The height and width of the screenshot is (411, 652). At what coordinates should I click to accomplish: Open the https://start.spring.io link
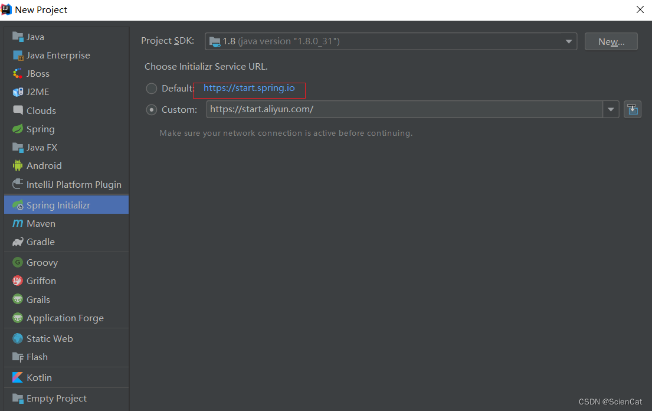249,88
